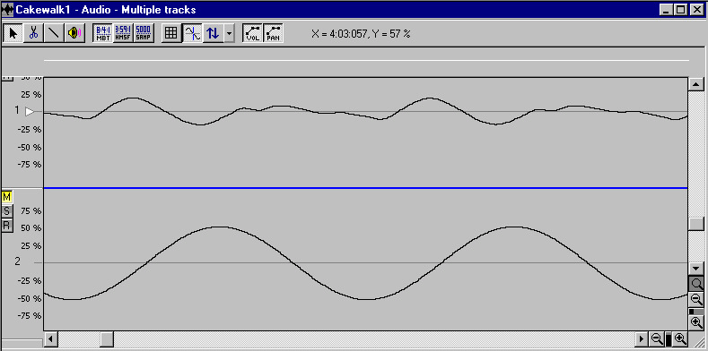Mute track 2 with M button
Viewport: 708px width, 351px height.
click(x=7, y=197)
